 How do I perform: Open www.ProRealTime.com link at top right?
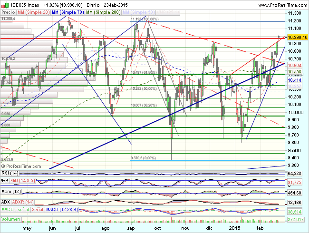[x=283, y=5]
